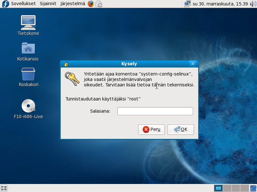The height and width of the screenshot is (192, 257).
Task: Click the show desktop icon in bottom panel
Action: pos(4,188)
